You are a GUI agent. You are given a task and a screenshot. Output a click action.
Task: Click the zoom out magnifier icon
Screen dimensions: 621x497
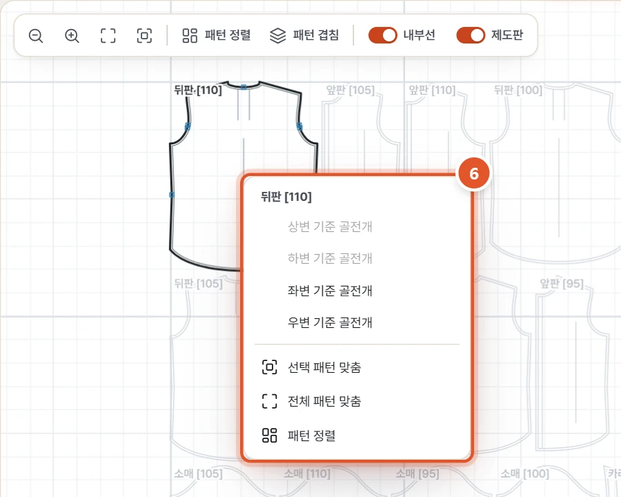pyautogui.click(x=36, y=36)
